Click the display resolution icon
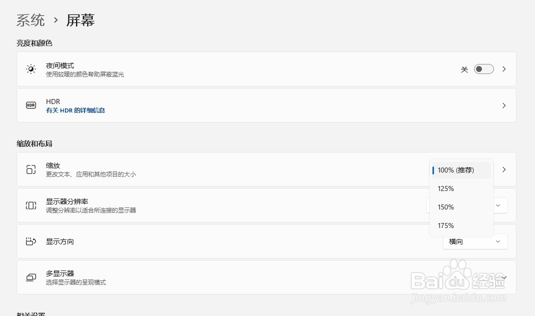This screenshot has width=535, height=316. coord(30,205)
